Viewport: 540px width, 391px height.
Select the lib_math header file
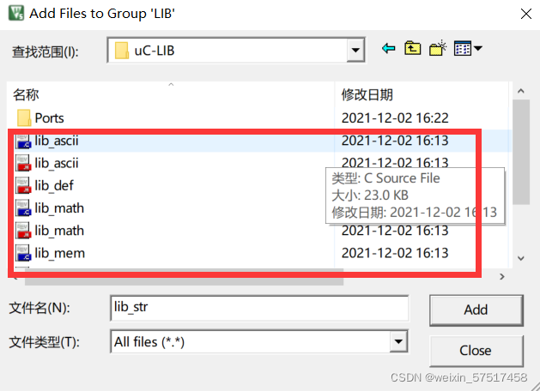(59, 231)
